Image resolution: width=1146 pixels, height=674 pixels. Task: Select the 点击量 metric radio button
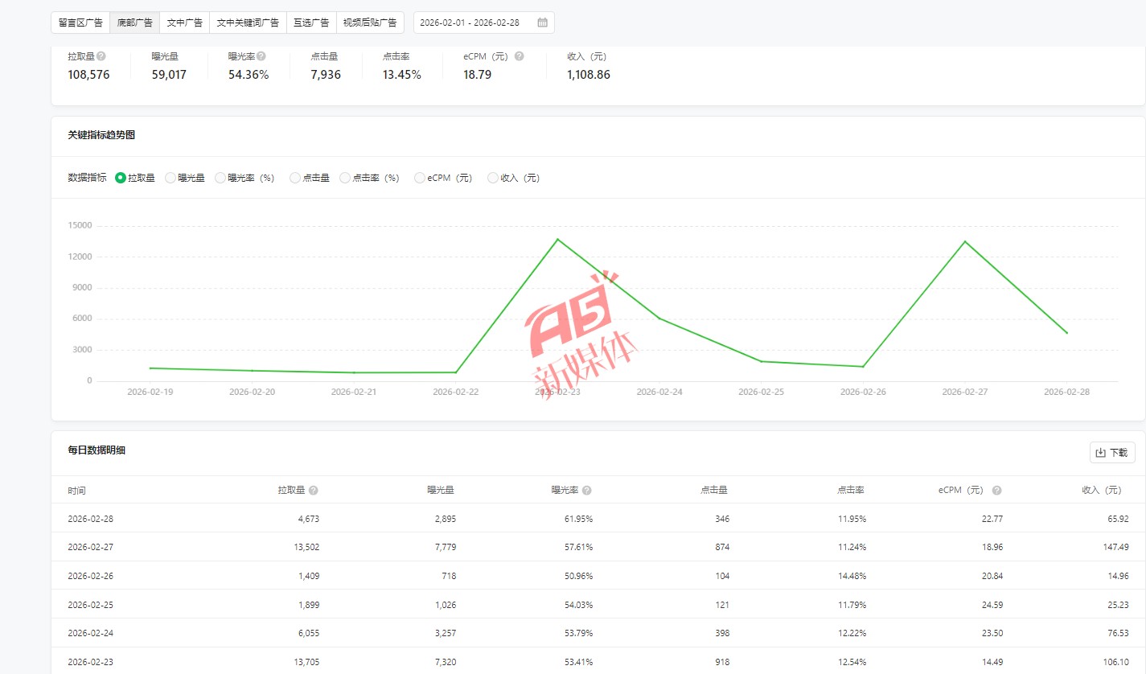(x=295, y=178)
